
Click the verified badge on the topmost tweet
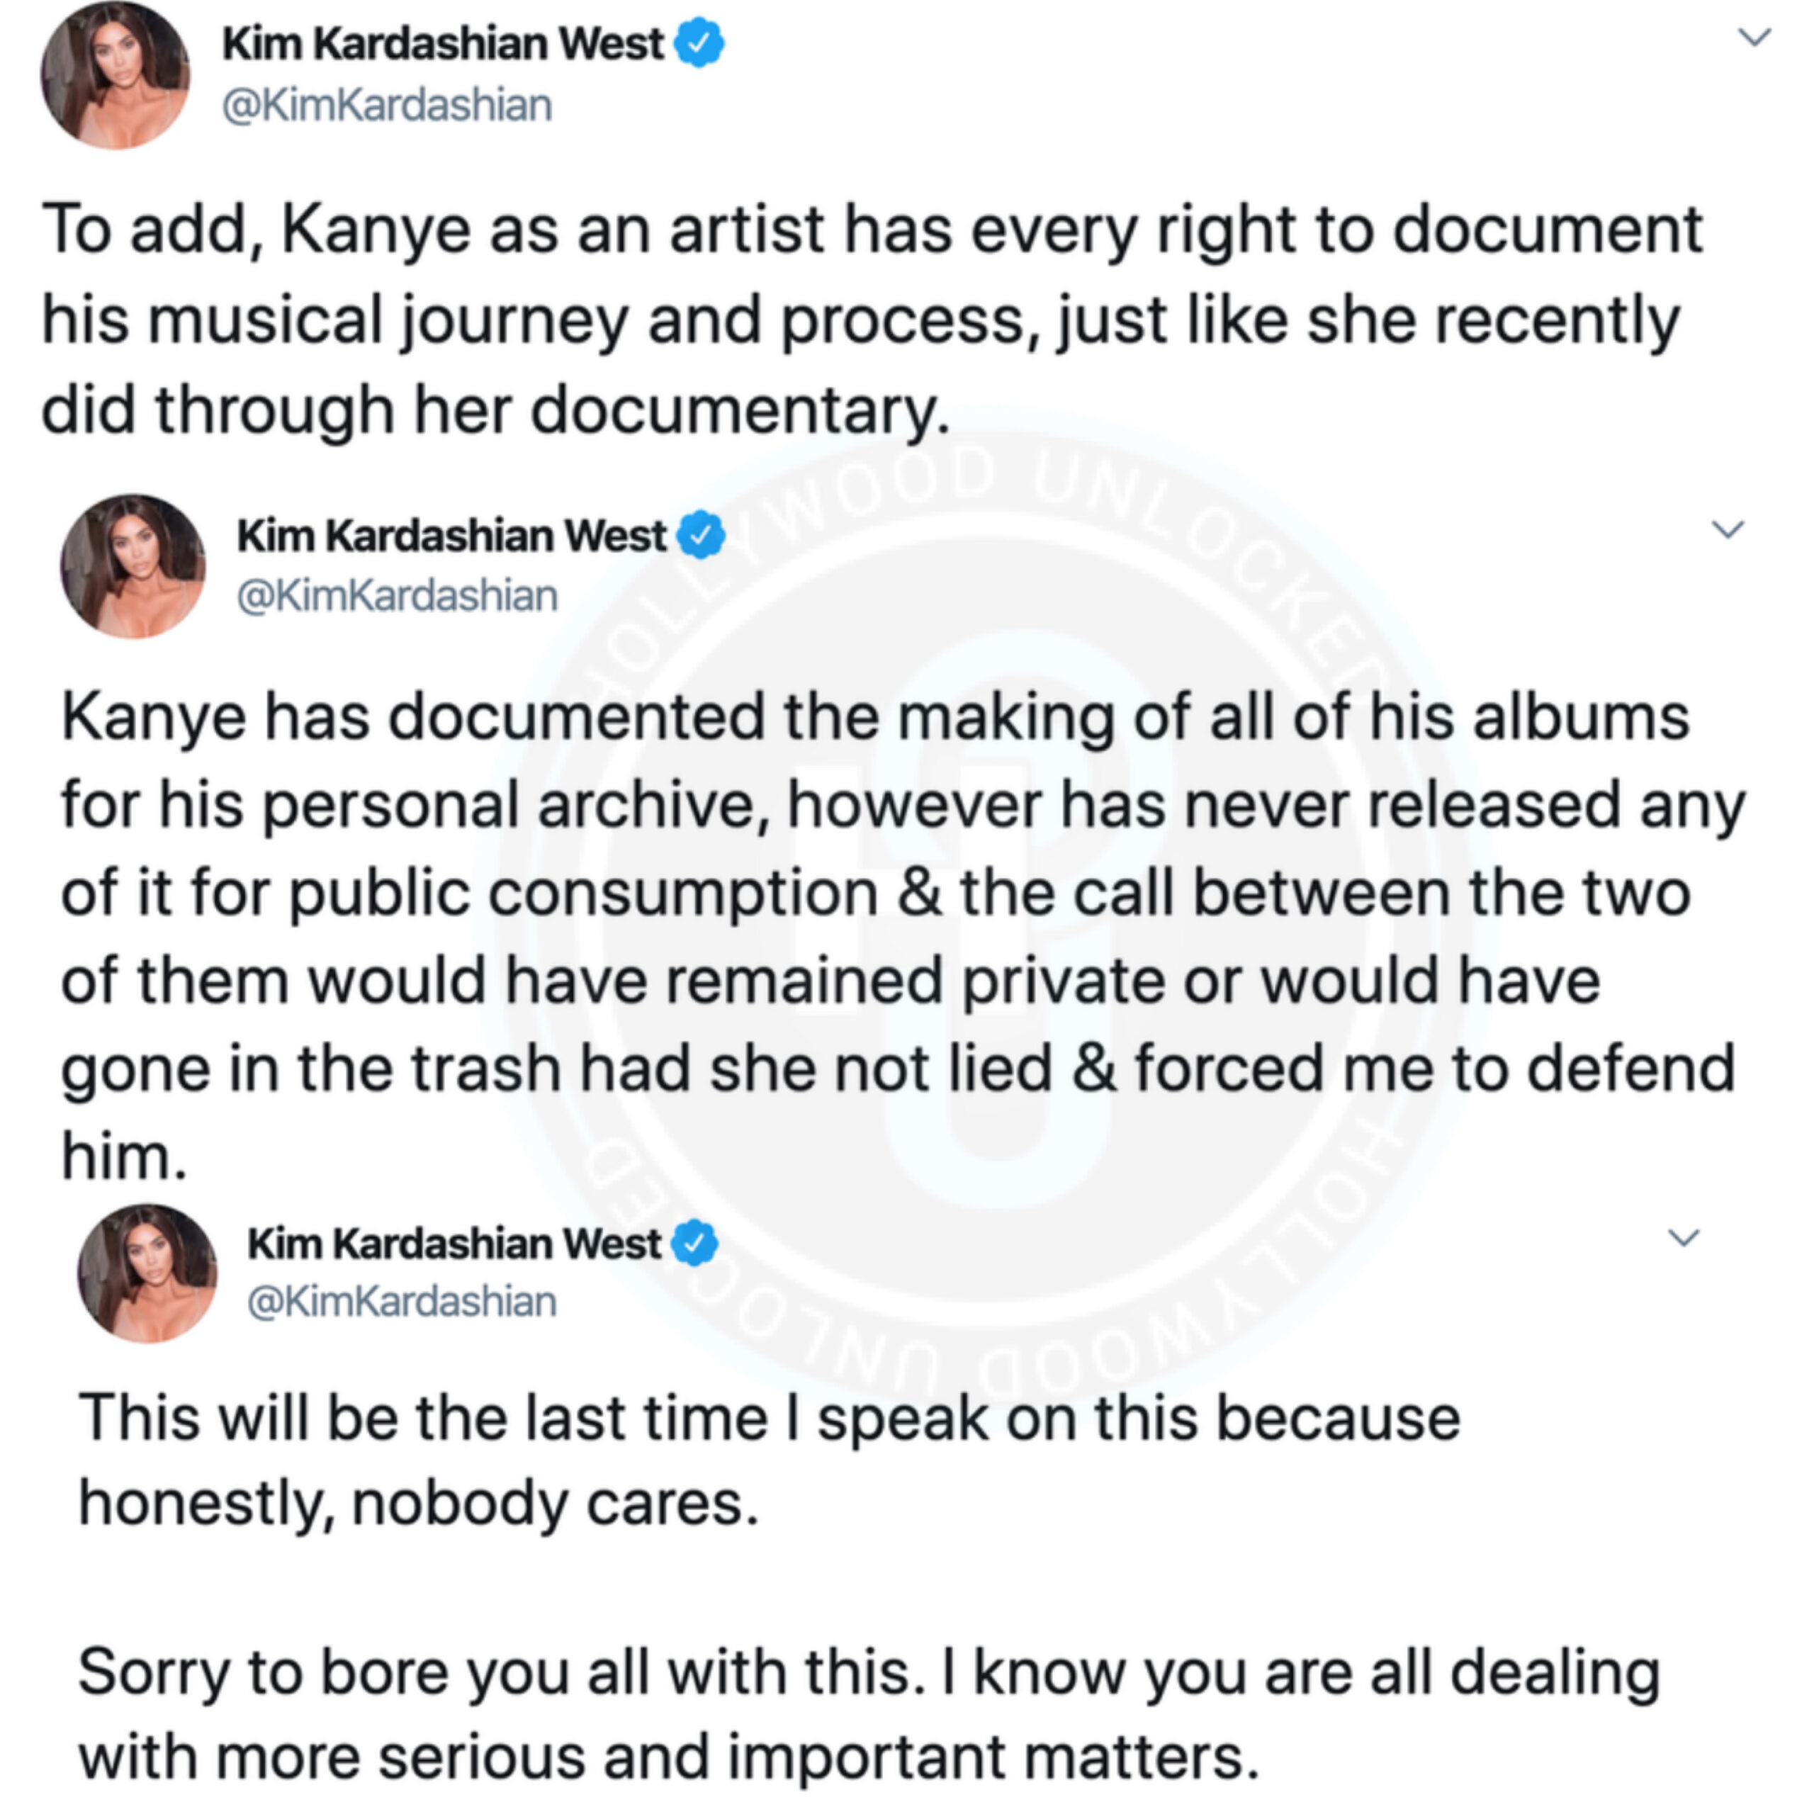click(699, 44)
